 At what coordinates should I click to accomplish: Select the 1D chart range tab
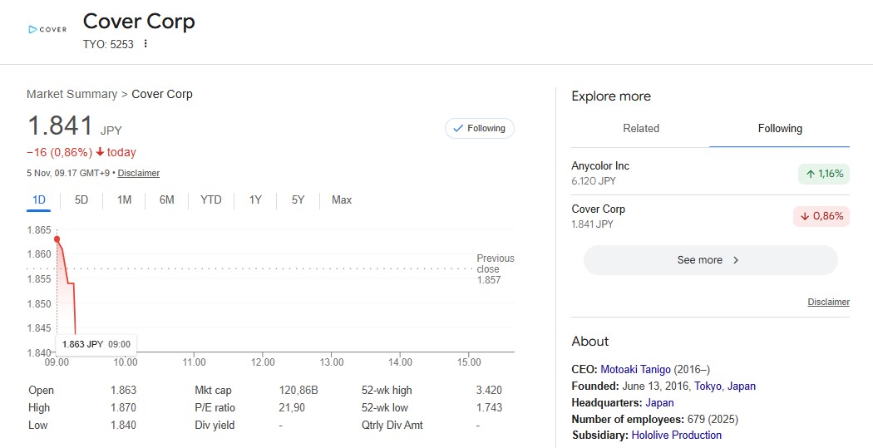point(38,199)
